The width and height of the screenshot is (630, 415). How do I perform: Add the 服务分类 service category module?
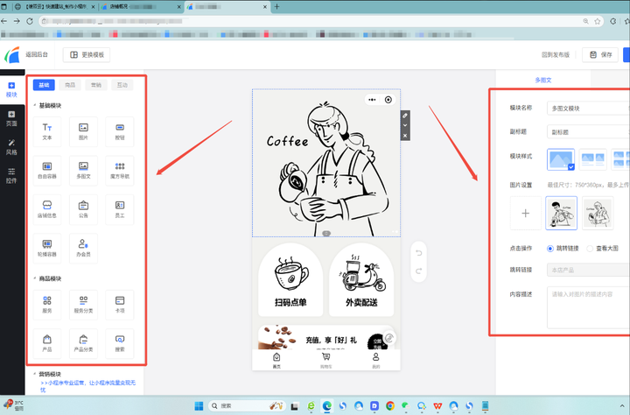point(83,305)
